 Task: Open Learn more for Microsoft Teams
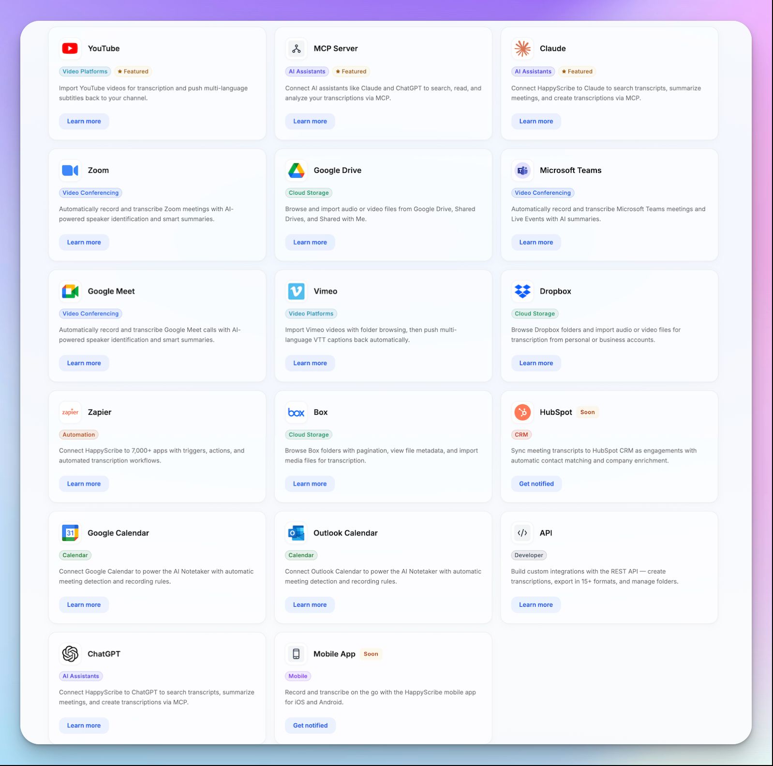[x=536, y=242]
